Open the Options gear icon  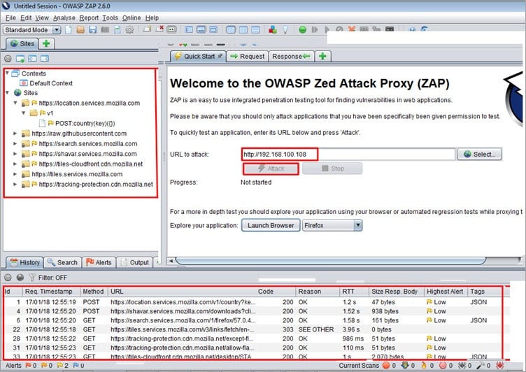(129, 30)
